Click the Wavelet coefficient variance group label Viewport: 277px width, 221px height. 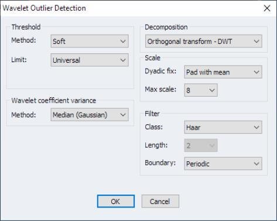pyautogui.click(x=54, y=100)
